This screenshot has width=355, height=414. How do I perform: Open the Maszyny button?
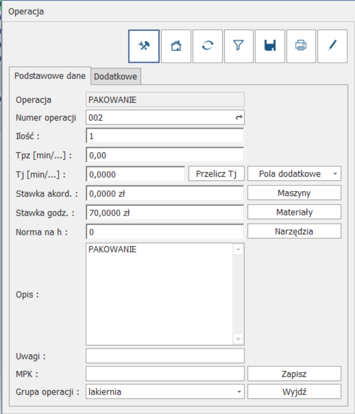pos(294,193)
